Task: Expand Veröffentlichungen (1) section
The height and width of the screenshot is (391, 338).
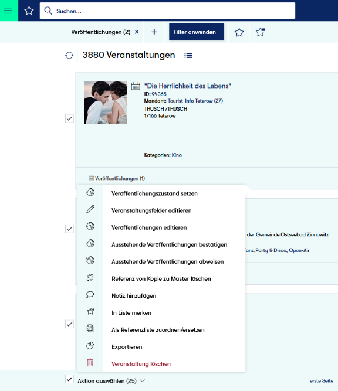Action: point(117,178)
